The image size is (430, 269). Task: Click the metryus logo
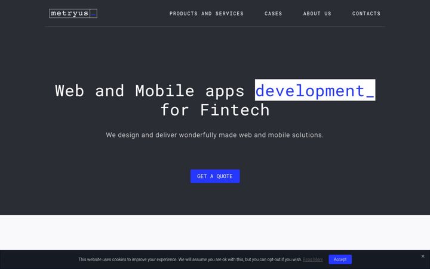coord(73,13)
